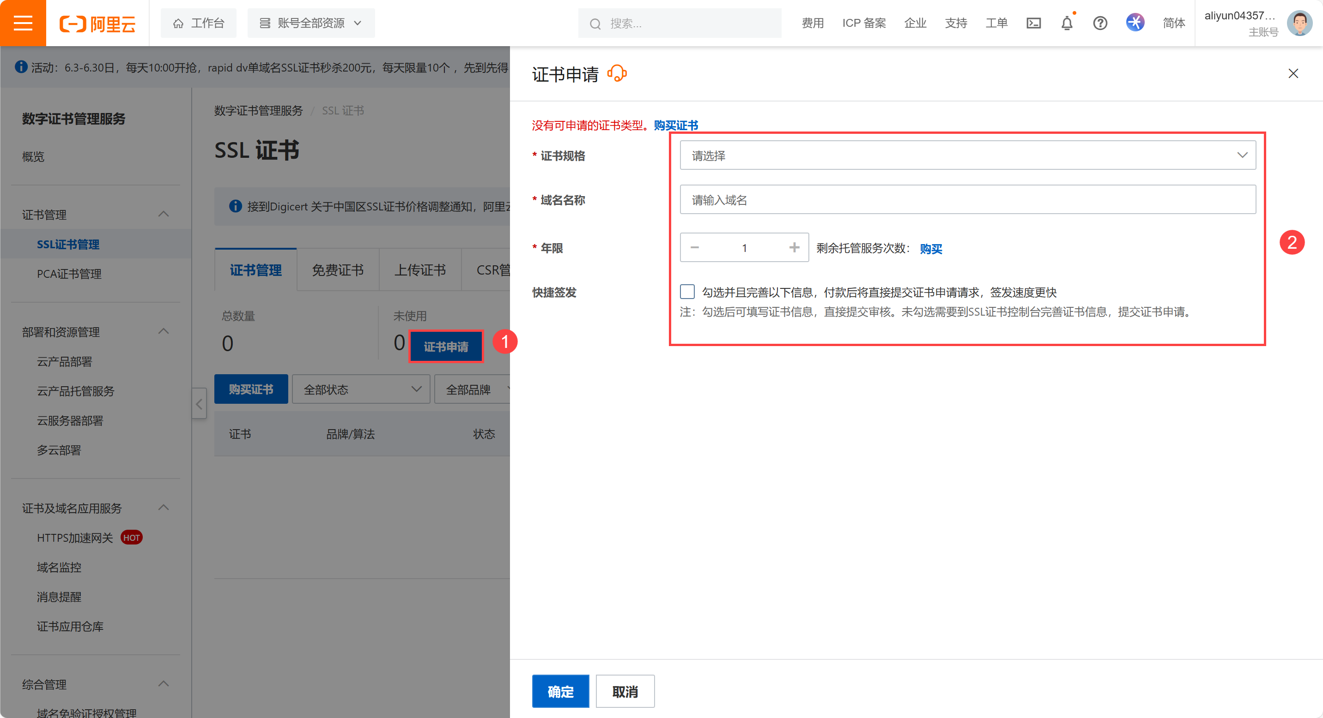Open 概览 in the sidebar

point(33,156)
